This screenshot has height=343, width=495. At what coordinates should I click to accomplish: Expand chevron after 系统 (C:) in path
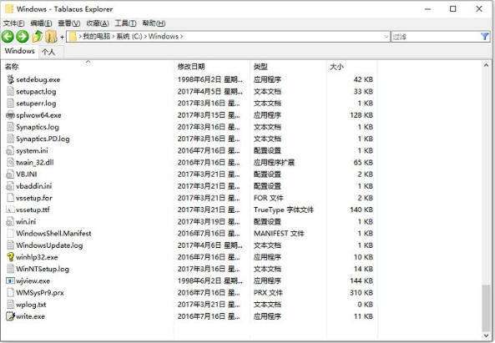tap(145, 37)
